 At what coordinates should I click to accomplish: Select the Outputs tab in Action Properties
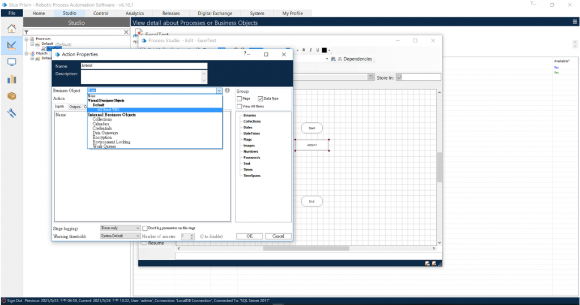75,107
